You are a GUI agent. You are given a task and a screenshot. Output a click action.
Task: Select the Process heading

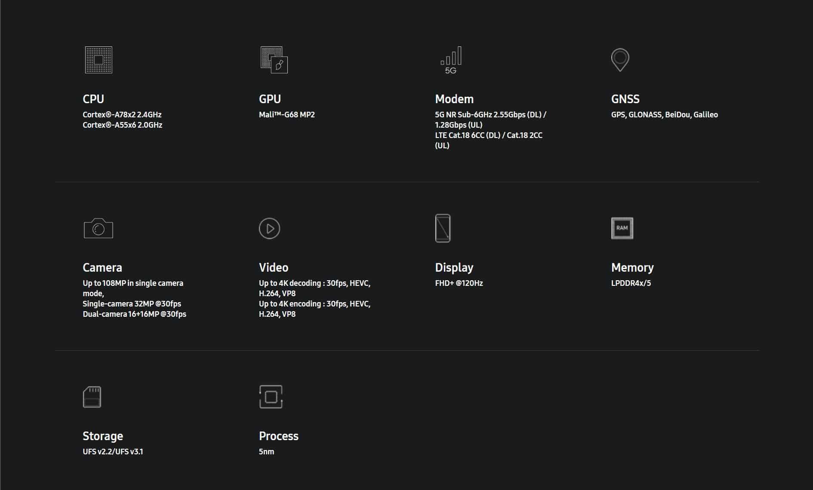279,436
